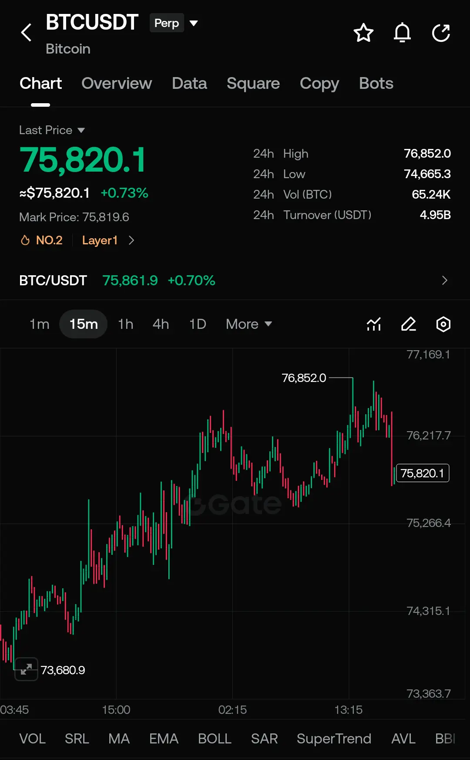
Task: Tap the 13:15 time axis label
Action: (348, 709)
